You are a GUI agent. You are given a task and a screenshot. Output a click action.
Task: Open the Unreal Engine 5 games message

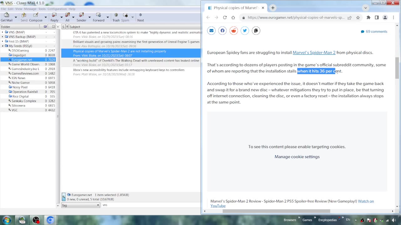[x=131, y=44]
